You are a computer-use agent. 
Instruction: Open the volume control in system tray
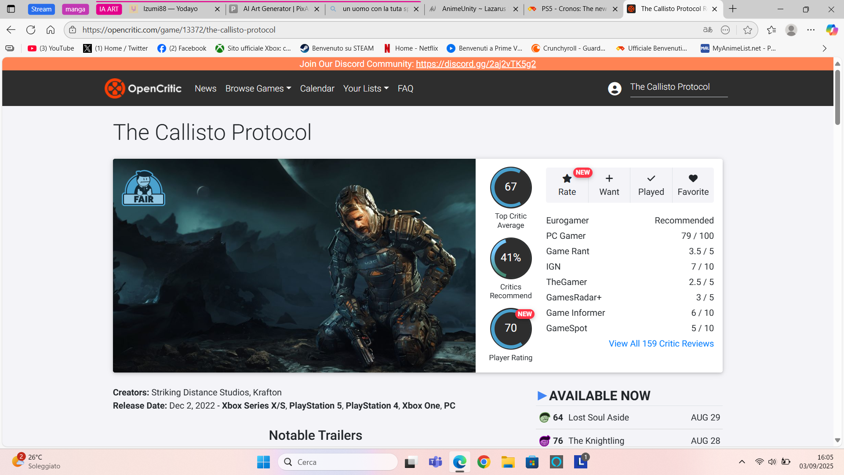pyautogui.click(x=772, y=462)
